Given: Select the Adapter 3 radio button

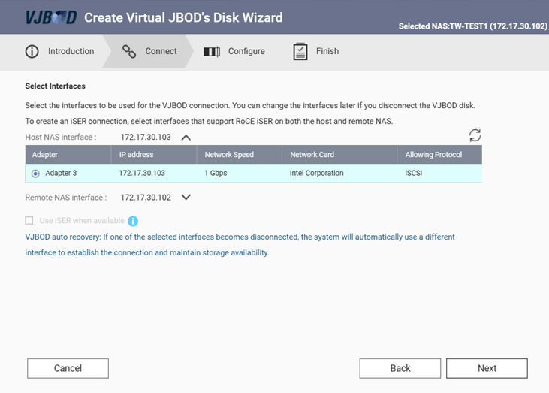Looking at the screenshot, I should pos(35,173).
